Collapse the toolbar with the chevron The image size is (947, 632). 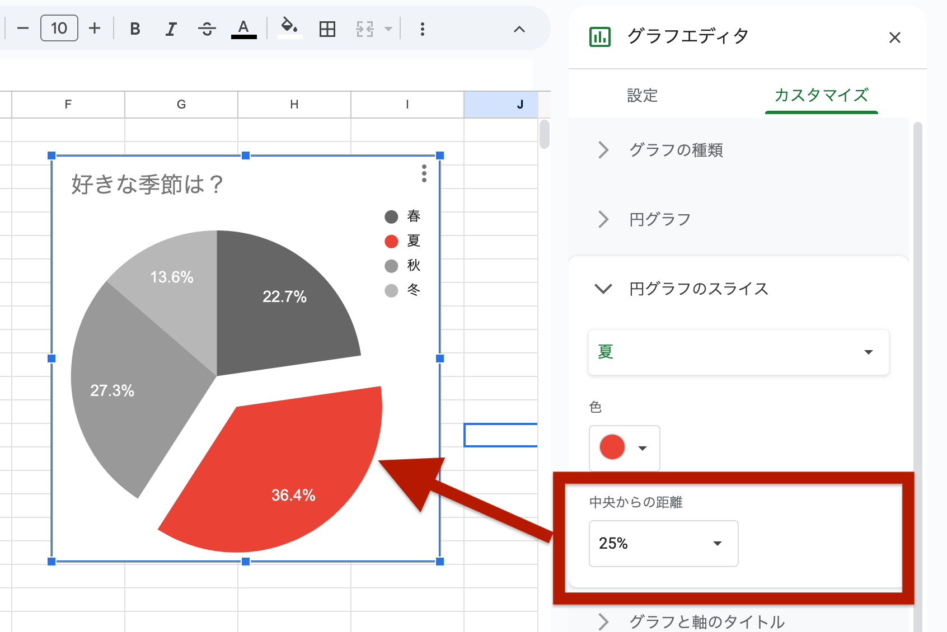[x=519, y=29]
